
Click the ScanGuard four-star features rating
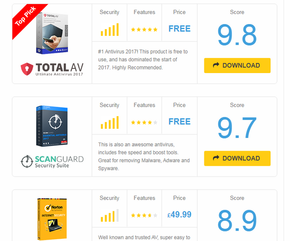point(144,123)
